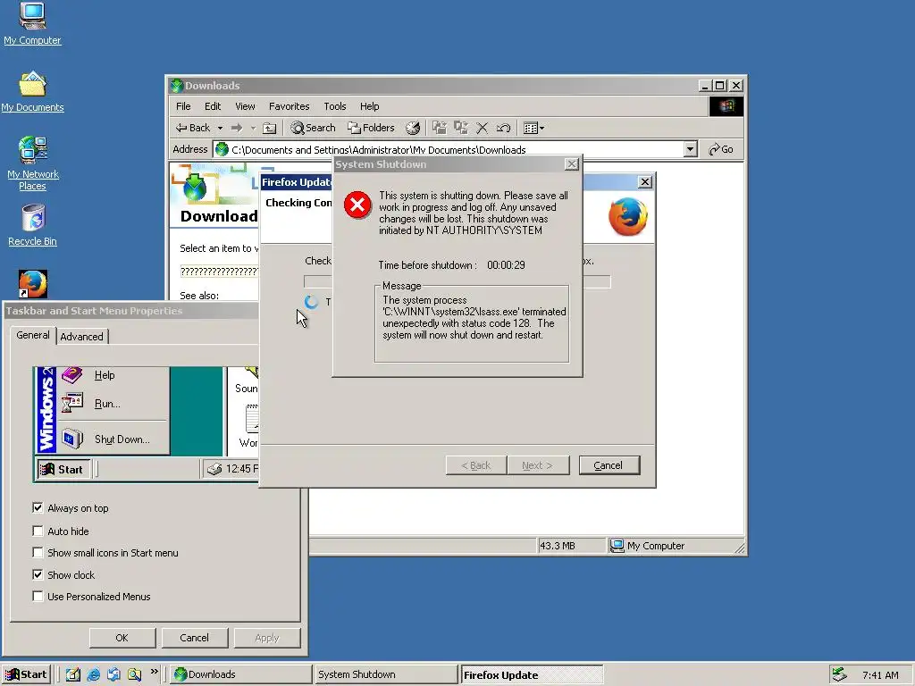The height and width of the screenshot is (686, 915).
Task: Open the Edit menu in Downloads
Action: tap(213, 106)
